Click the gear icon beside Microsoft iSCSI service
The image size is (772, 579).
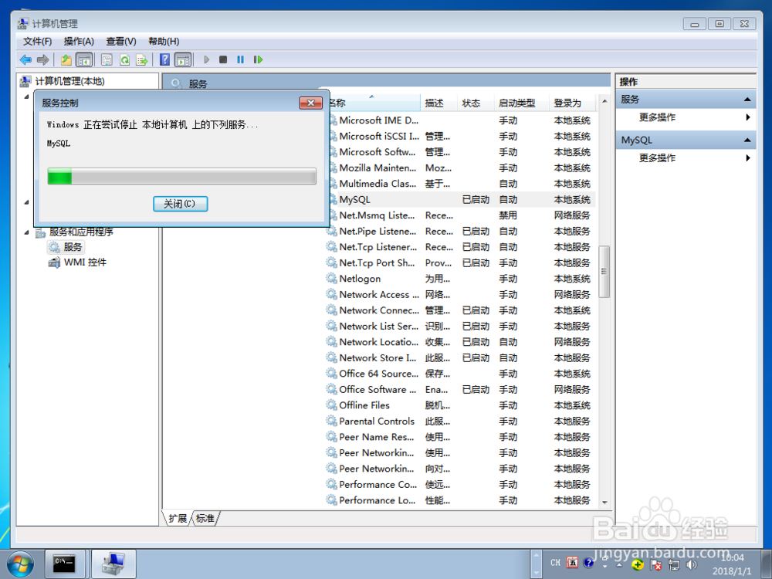point(332,136)
